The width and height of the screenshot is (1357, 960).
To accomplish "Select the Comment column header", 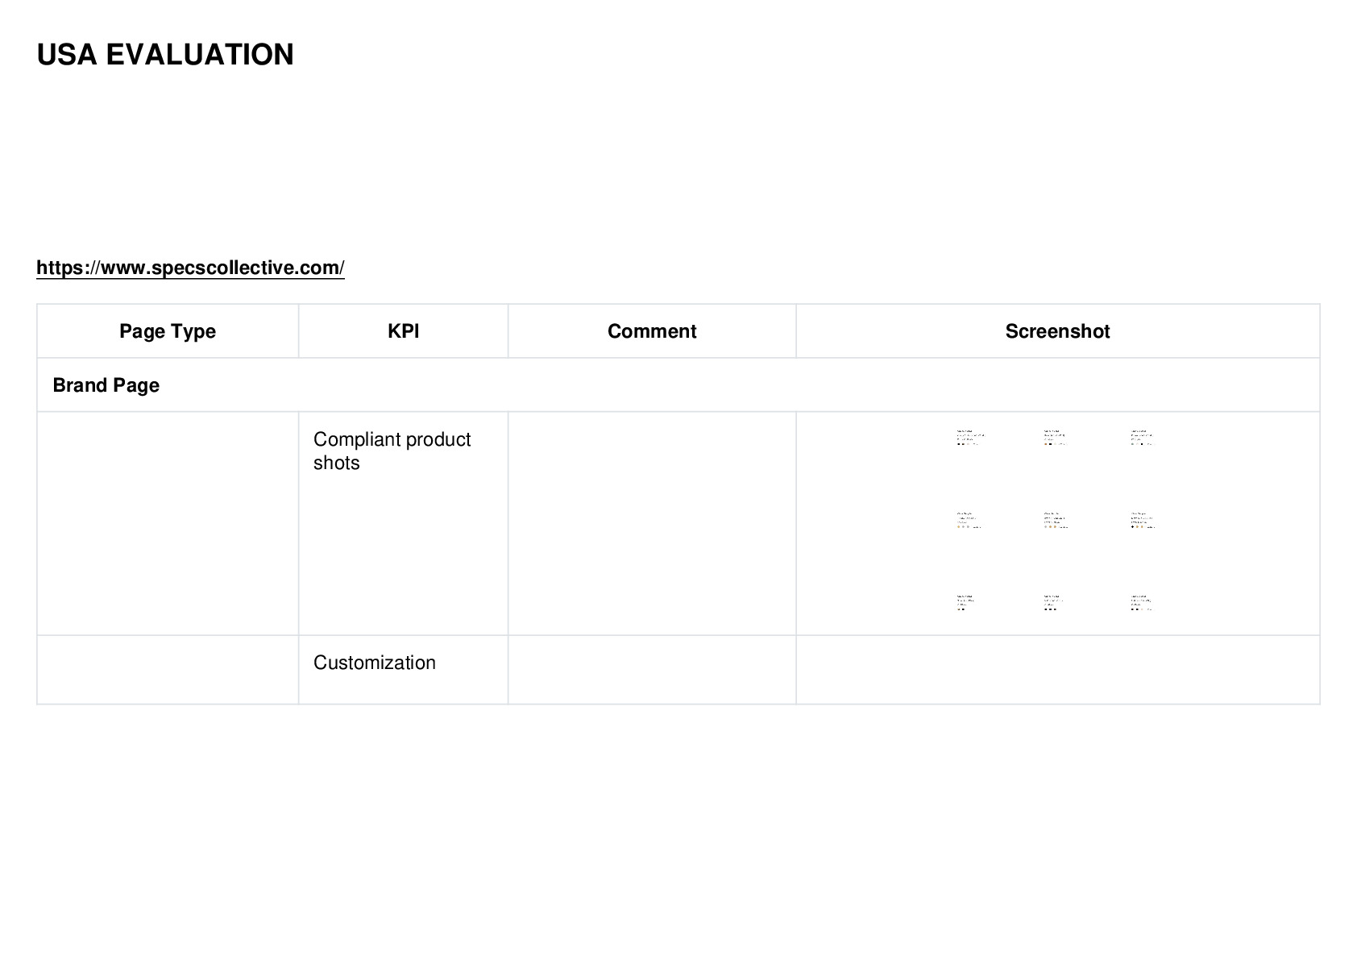I will 652,331.
